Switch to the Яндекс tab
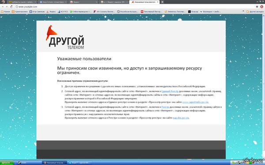Image resolution: width=265 pixels, height=165 pixels. point(83,2)
